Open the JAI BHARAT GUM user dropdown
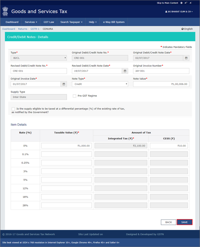 (179, 12)
